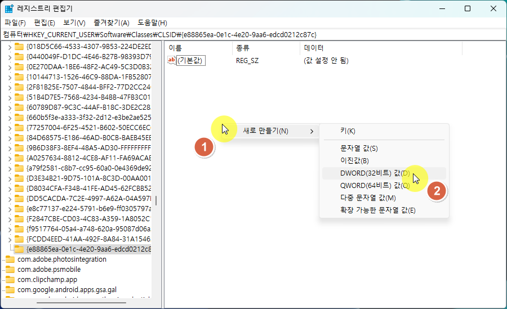This screenshot has height=309, width=507.
Task: Select the com.adobe.photosintegration key
Action: (x=62, y=259)
